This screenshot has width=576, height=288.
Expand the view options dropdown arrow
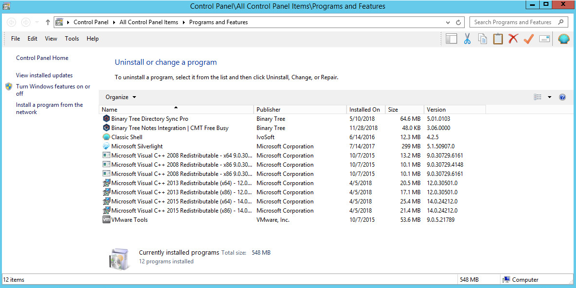click(x=549, y=97)
